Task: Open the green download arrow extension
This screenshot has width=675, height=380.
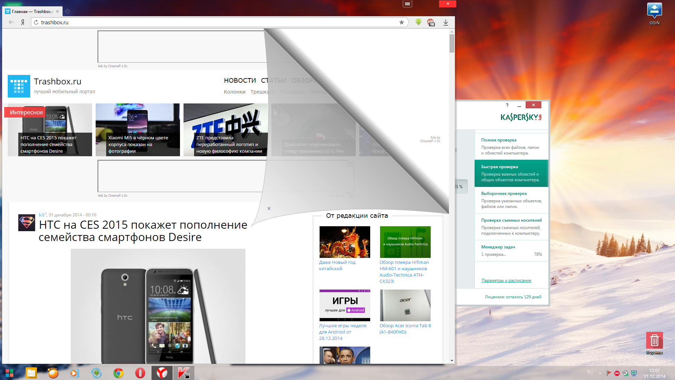Action: pos(418,22)
